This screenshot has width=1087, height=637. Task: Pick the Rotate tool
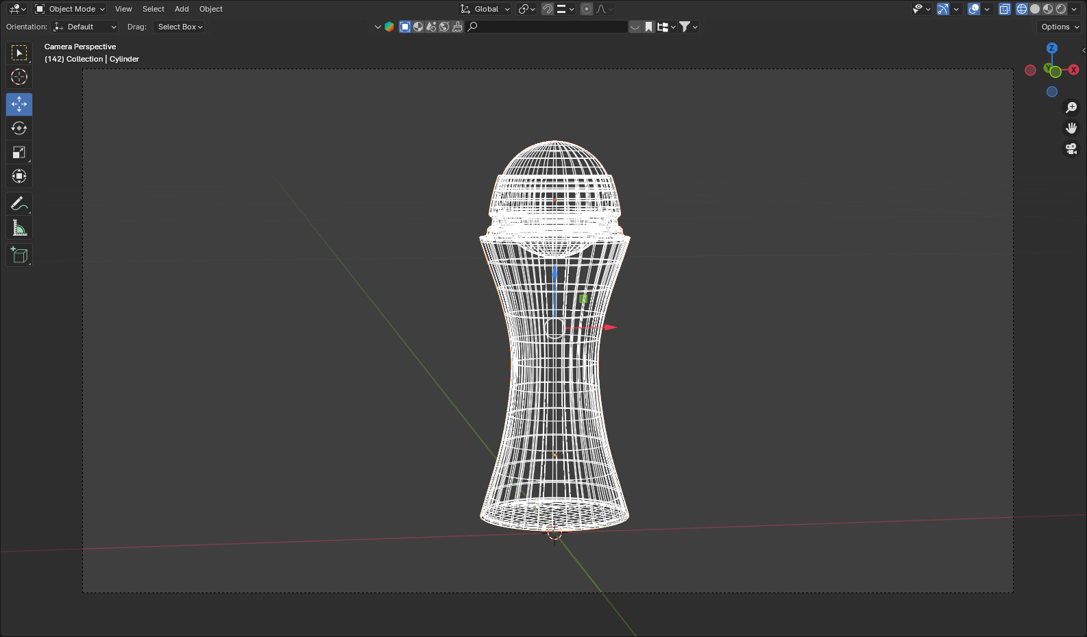[x=19, y=128]
